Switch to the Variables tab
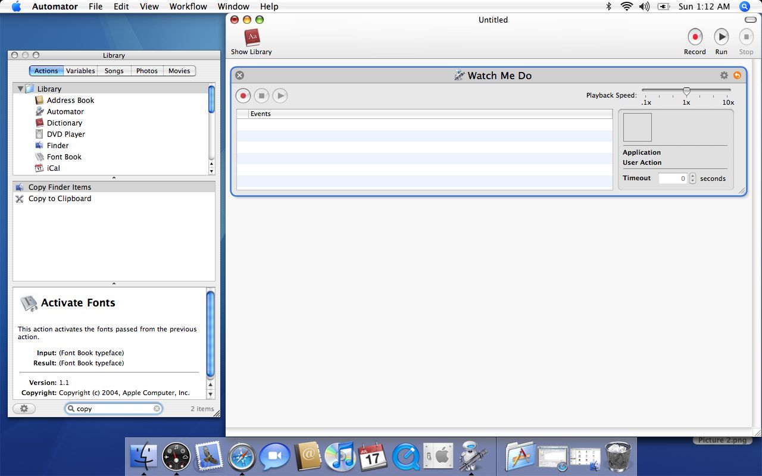 coord(80,71)
